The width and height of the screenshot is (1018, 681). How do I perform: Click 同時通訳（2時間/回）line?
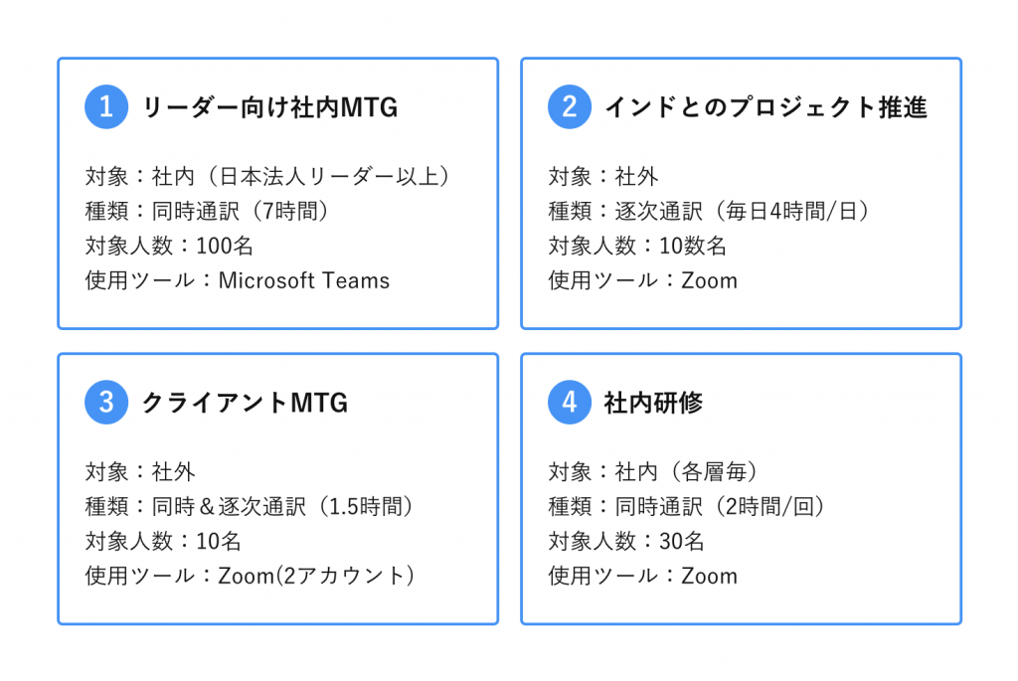(x=688, y=506)
